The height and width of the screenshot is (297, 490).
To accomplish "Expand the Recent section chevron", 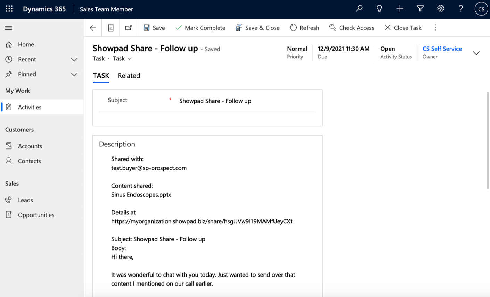I will tap(74, 59).
